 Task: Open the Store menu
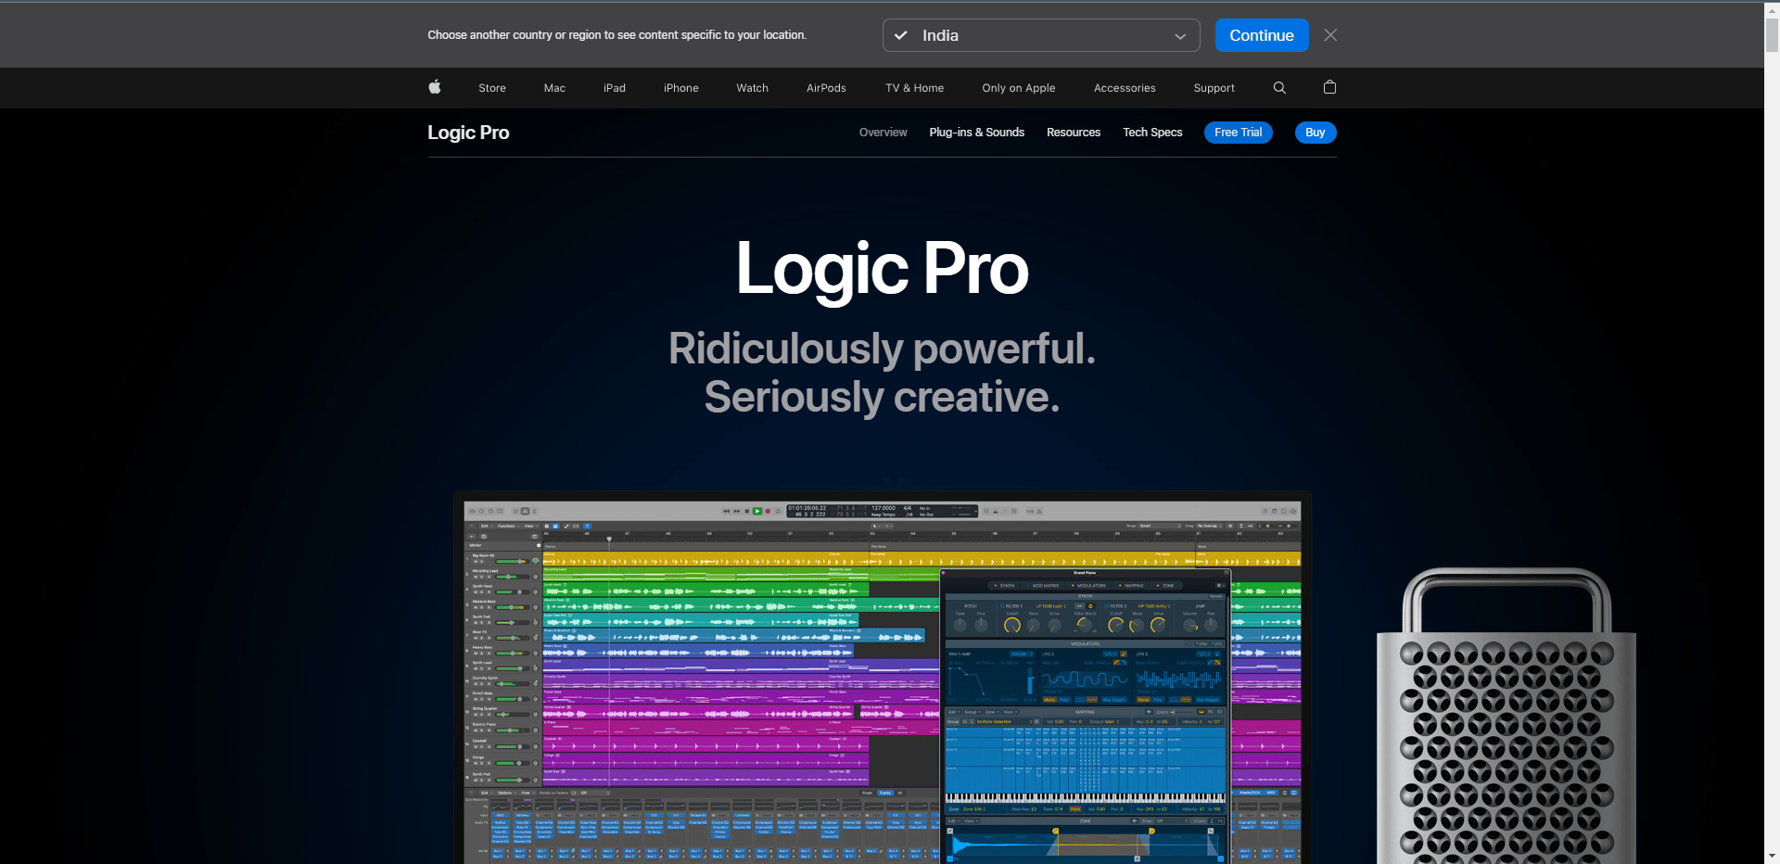(492, 88)
